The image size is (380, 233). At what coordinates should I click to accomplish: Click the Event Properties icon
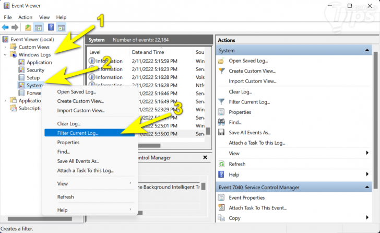[221, 197]
